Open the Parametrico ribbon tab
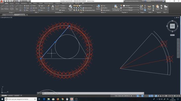 24,3
